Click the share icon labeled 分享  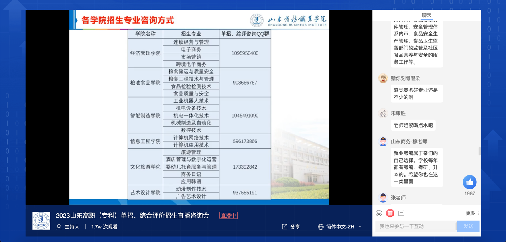click(285, 227)
